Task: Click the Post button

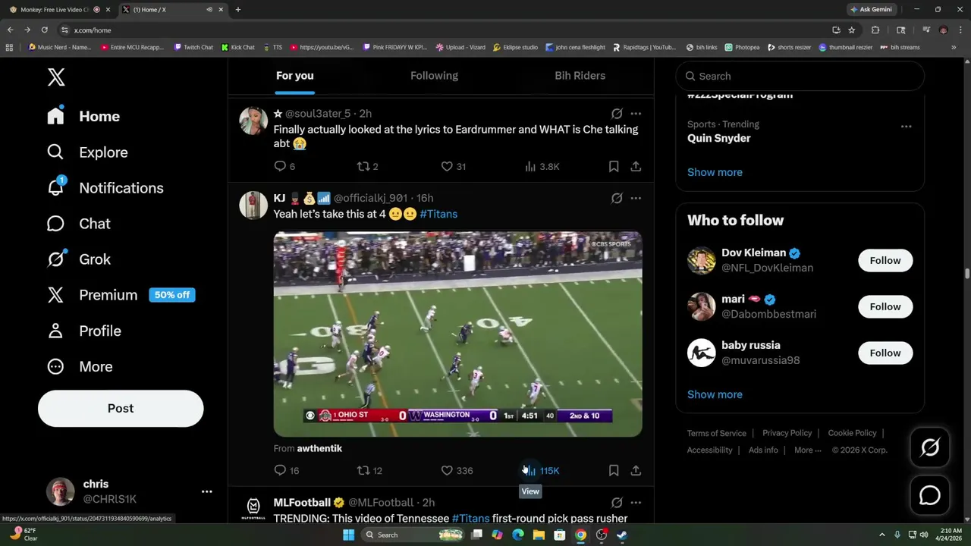Action: pyautogui.click(x=121, y=408)
